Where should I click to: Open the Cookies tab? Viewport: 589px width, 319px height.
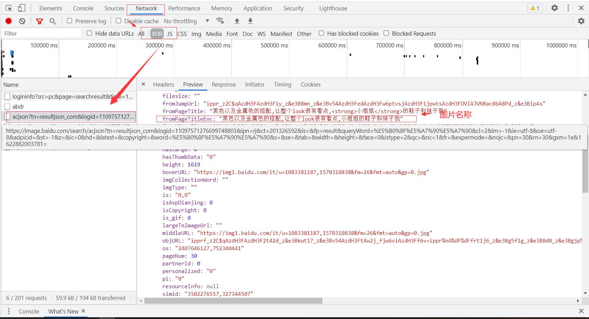pos(311,84)
